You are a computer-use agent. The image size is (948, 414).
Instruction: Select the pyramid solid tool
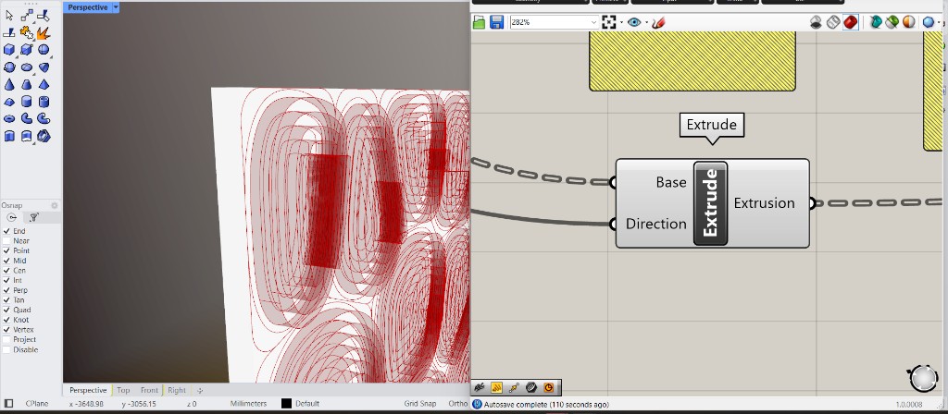[x=43, y=84]
